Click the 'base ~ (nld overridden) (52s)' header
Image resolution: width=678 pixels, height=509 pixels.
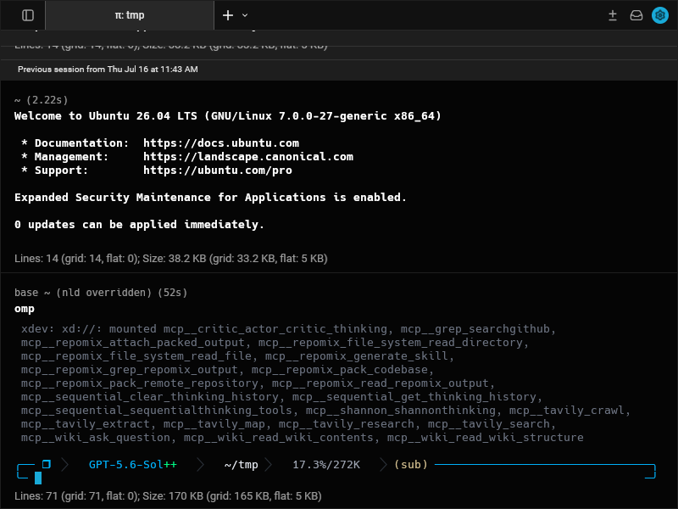[x=101, y=293]
